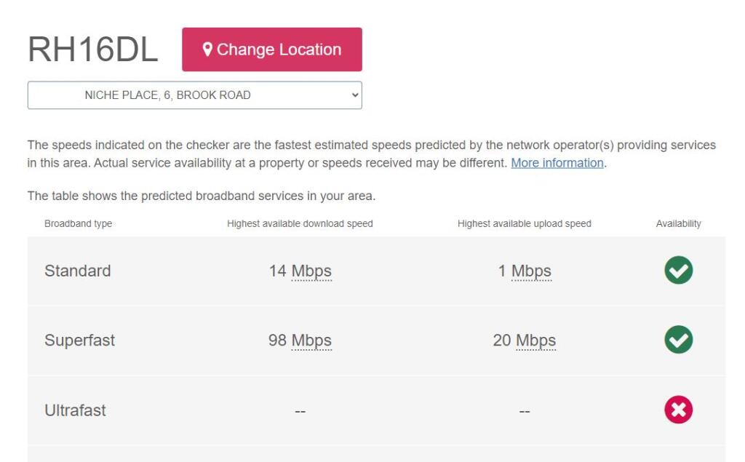Viewport: 745px width, 462px height.
Task: Select the Standard broadband row label
Action: [x=78, y=271]
